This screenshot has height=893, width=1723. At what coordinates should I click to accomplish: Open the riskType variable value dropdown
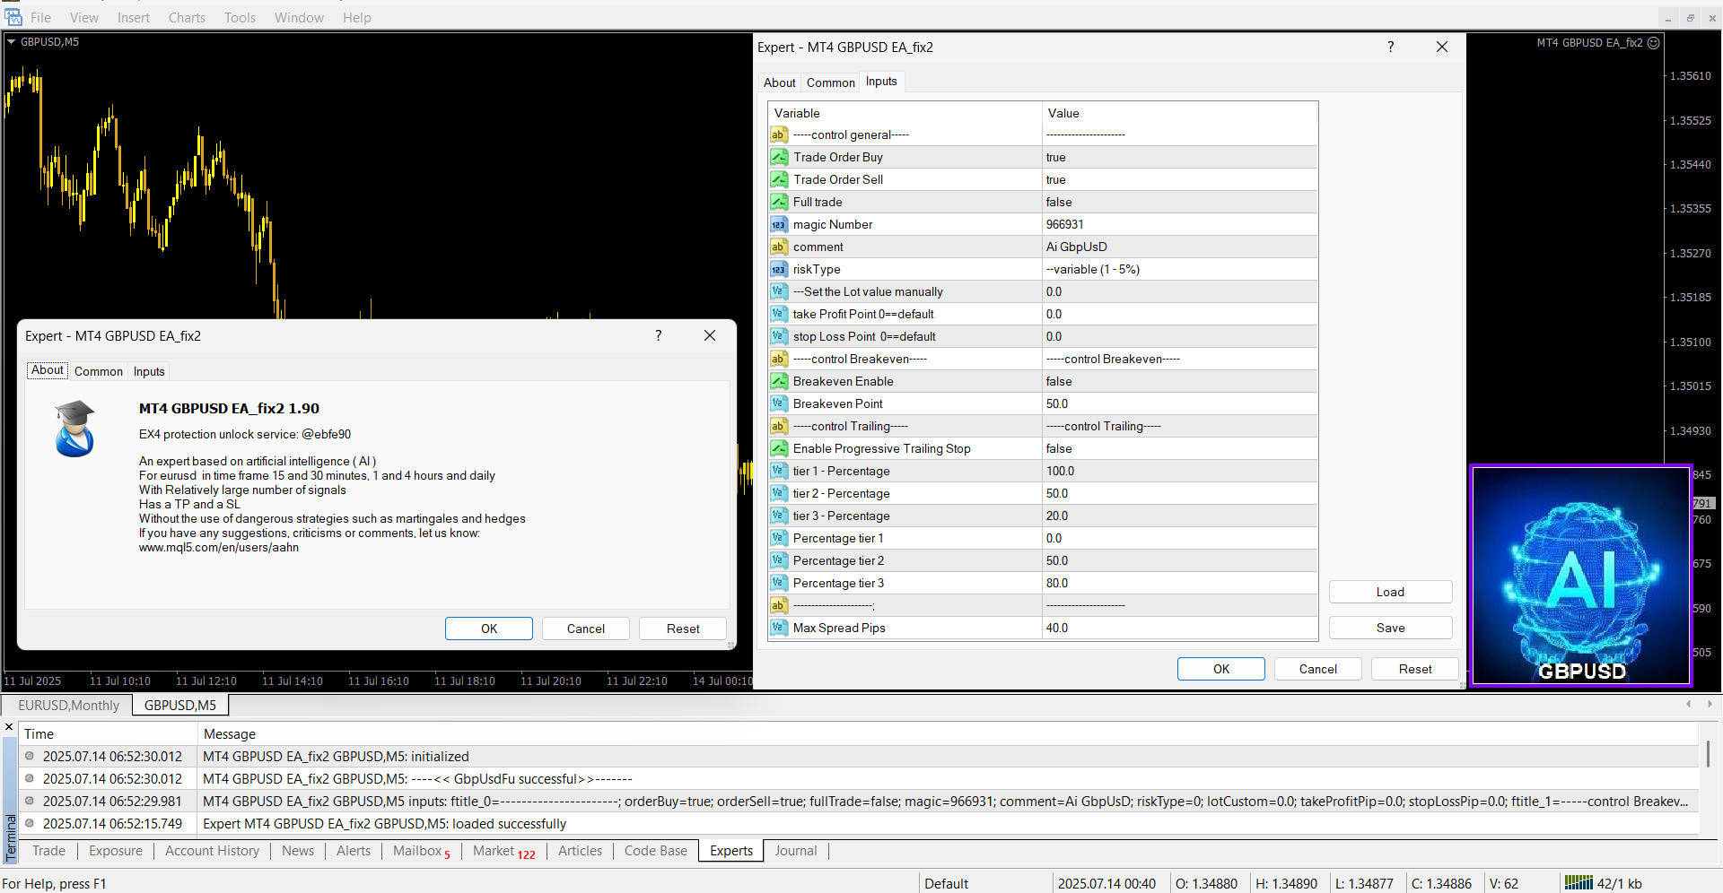1177,269
